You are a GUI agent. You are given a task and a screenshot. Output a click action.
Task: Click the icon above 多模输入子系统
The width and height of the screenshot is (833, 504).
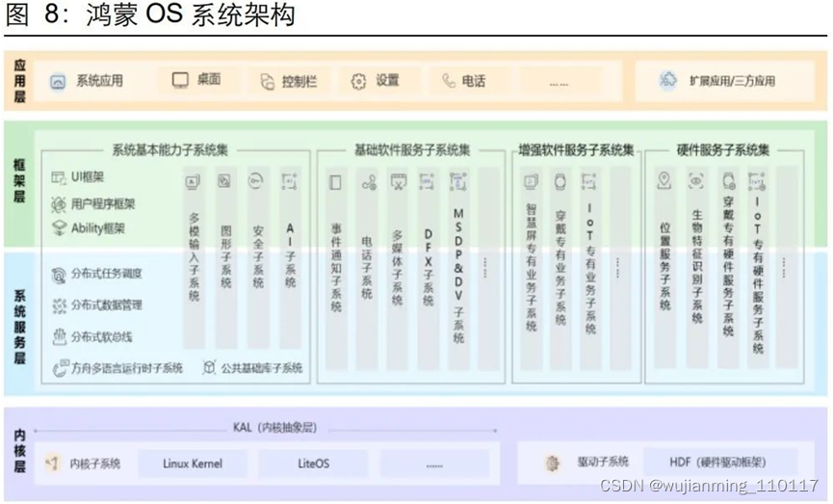click(x=193, y=182)
